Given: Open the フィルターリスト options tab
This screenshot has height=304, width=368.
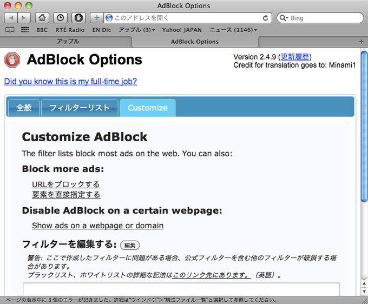Looking at the screenshot, I should pyautogui.click(x=80, y=108).
